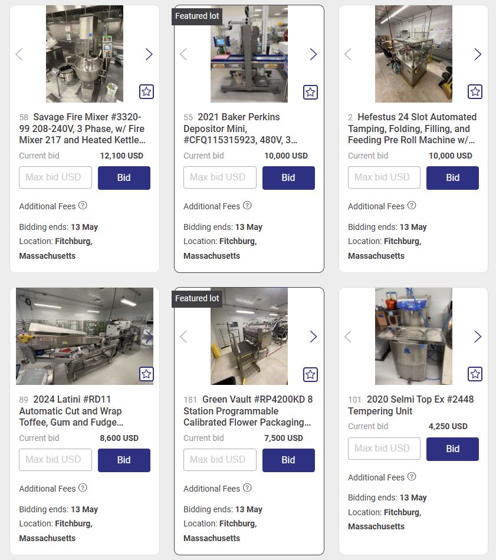496x560 pixels.
Task: Show next photo of Savage Fire Mixer
Action: point(149,54)
